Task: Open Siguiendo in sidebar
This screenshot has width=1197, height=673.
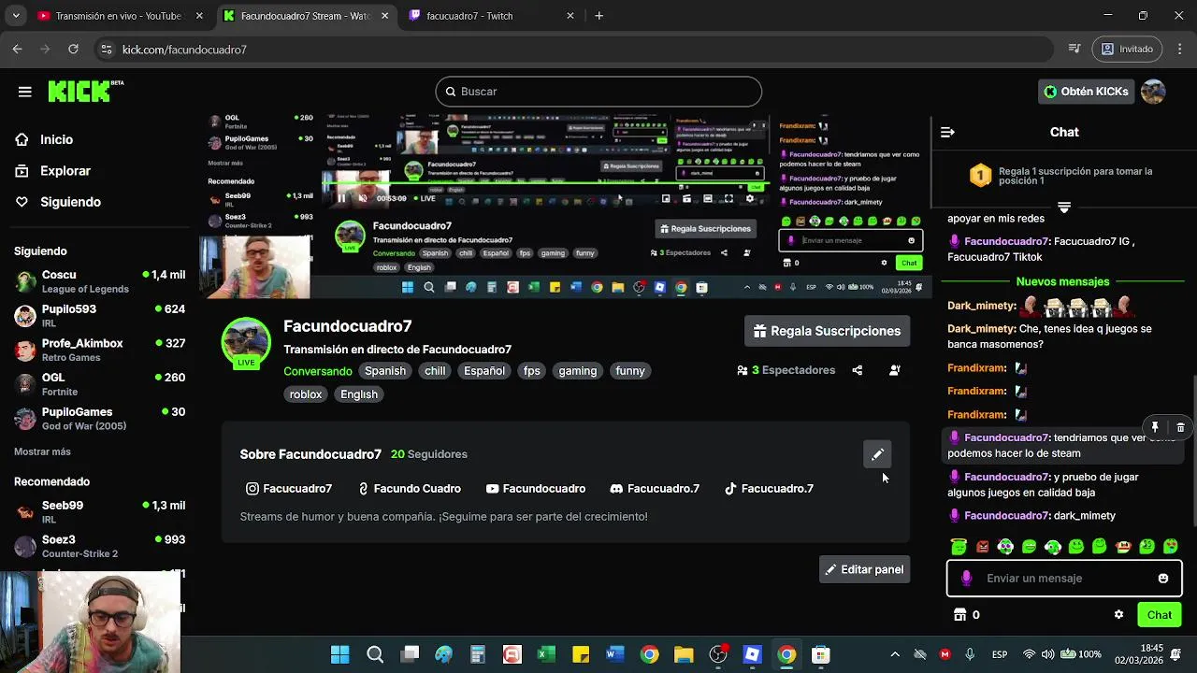Action: pos(58,202)
